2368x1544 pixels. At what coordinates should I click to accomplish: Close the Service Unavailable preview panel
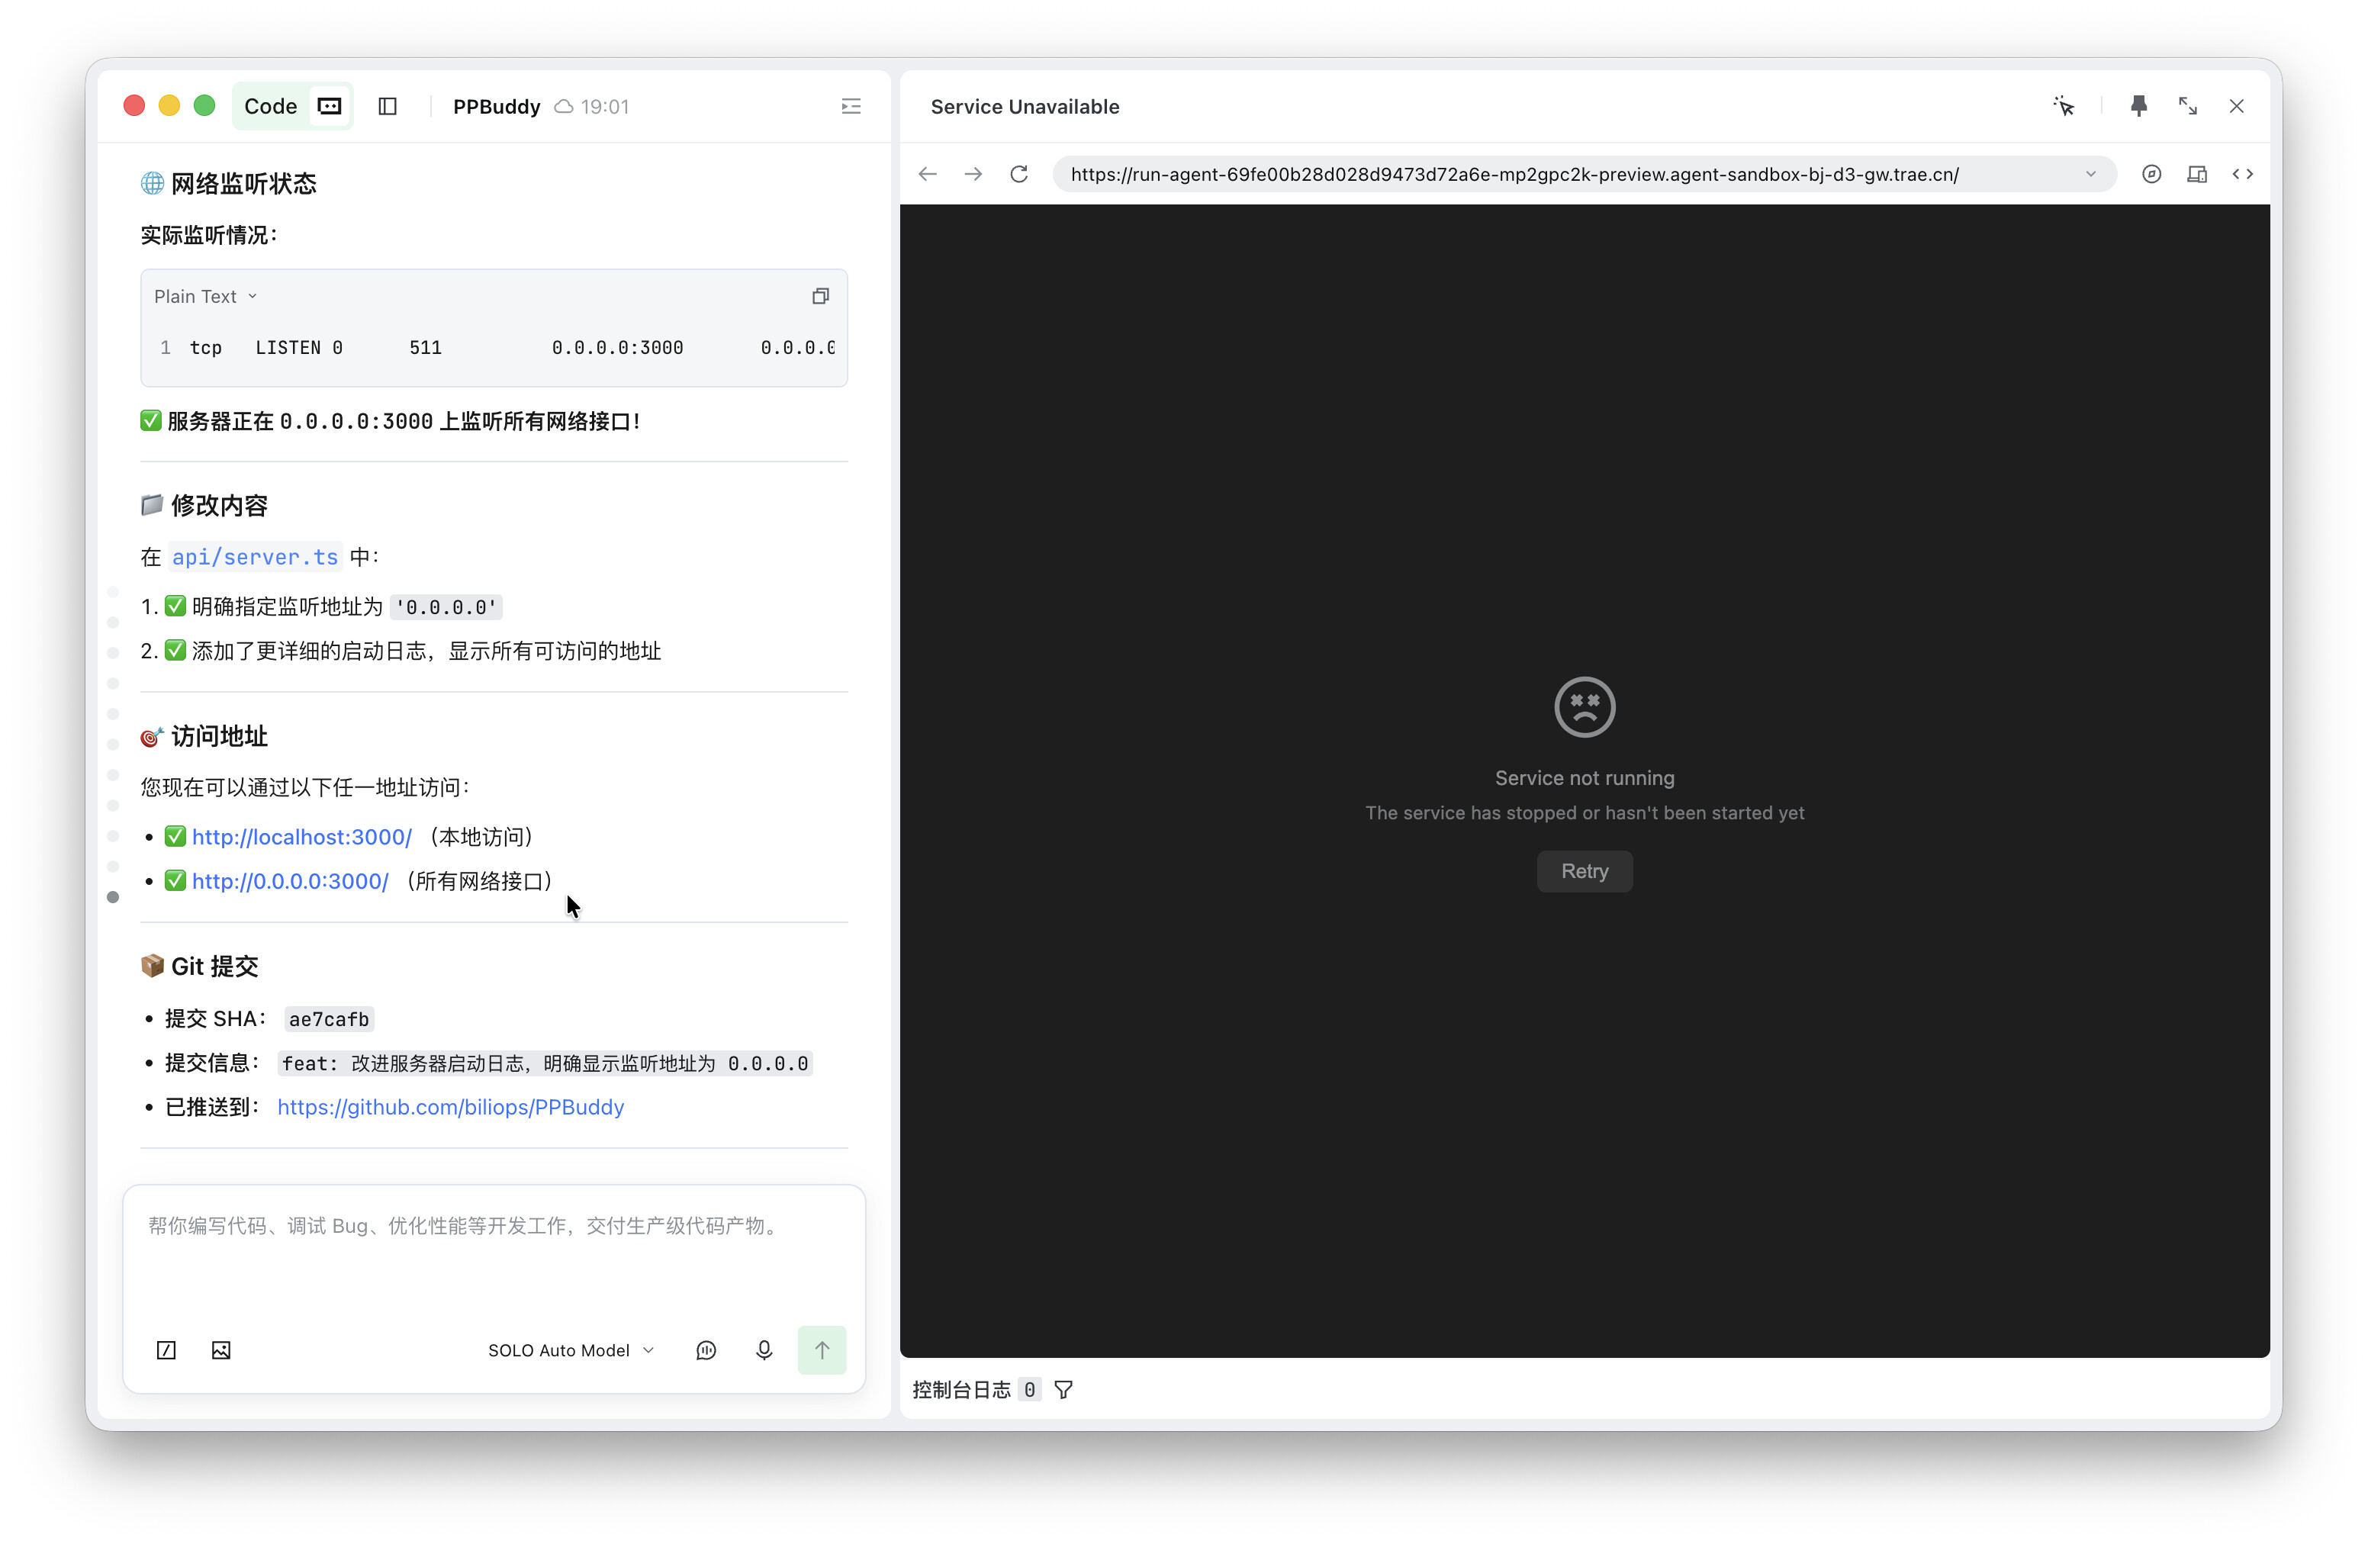click(2237, 107)
